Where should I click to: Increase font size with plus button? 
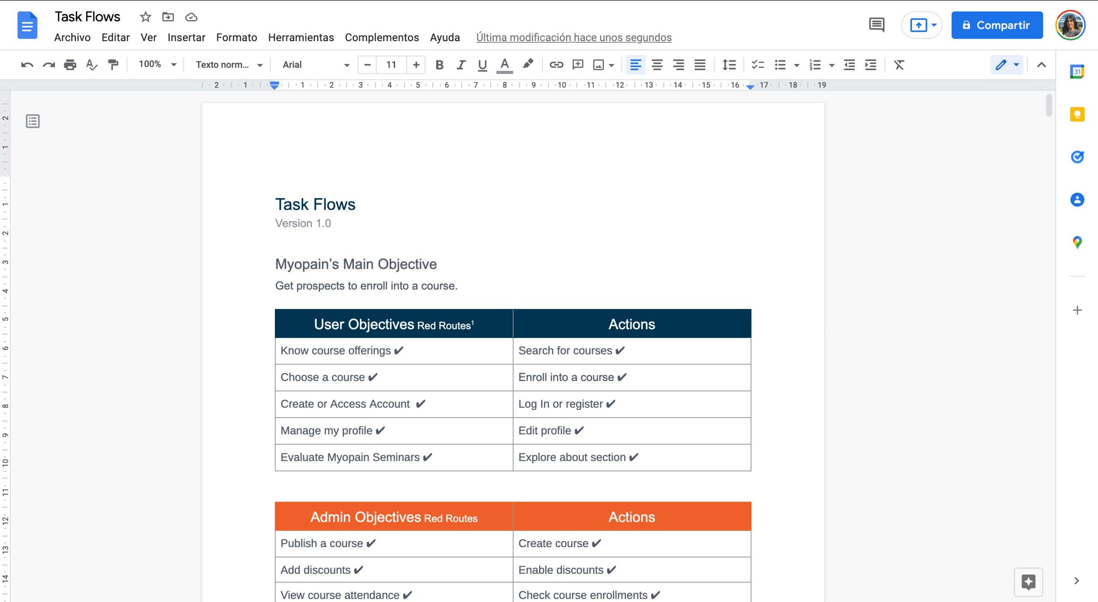click(x=416, y=65)
